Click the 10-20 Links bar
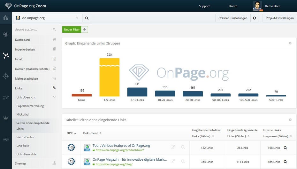This screenshot has width=297, height=169. coord(165,93)
